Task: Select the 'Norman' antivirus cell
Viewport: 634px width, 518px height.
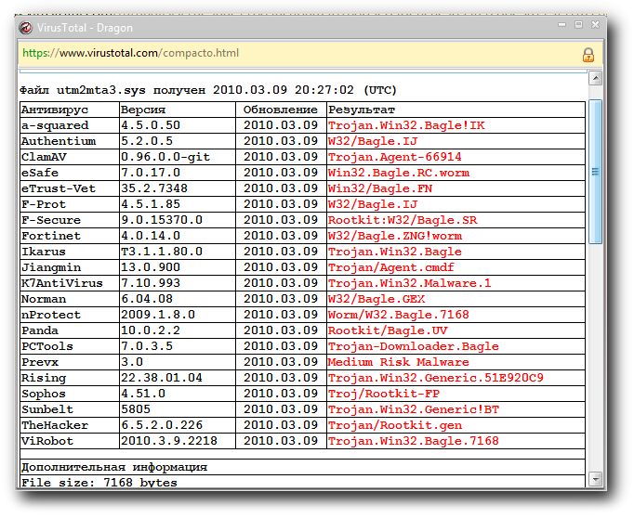Action: pos(70,299)
